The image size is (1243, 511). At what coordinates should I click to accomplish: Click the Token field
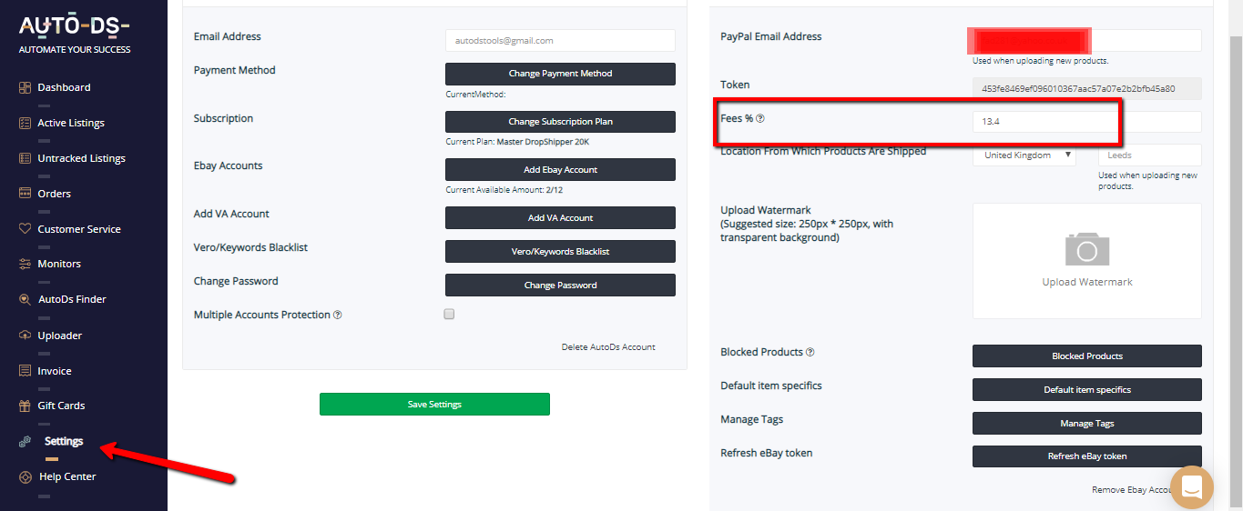click(1087, 88)
